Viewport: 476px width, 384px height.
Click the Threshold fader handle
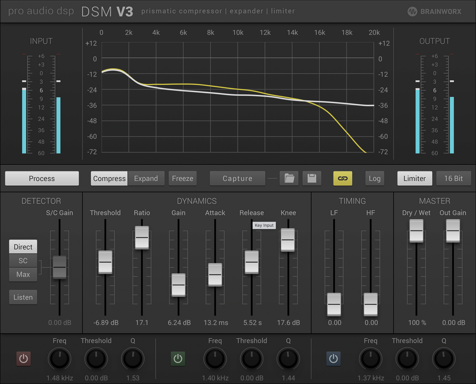(105, 262)
